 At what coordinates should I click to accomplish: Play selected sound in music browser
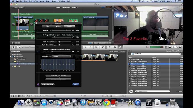point(131,91)
